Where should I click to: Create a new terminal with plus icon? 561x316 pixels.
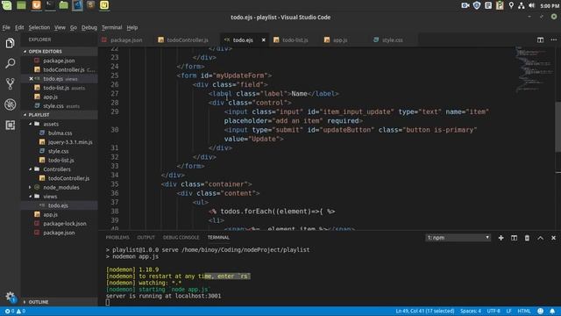click(x=501, y=238)
